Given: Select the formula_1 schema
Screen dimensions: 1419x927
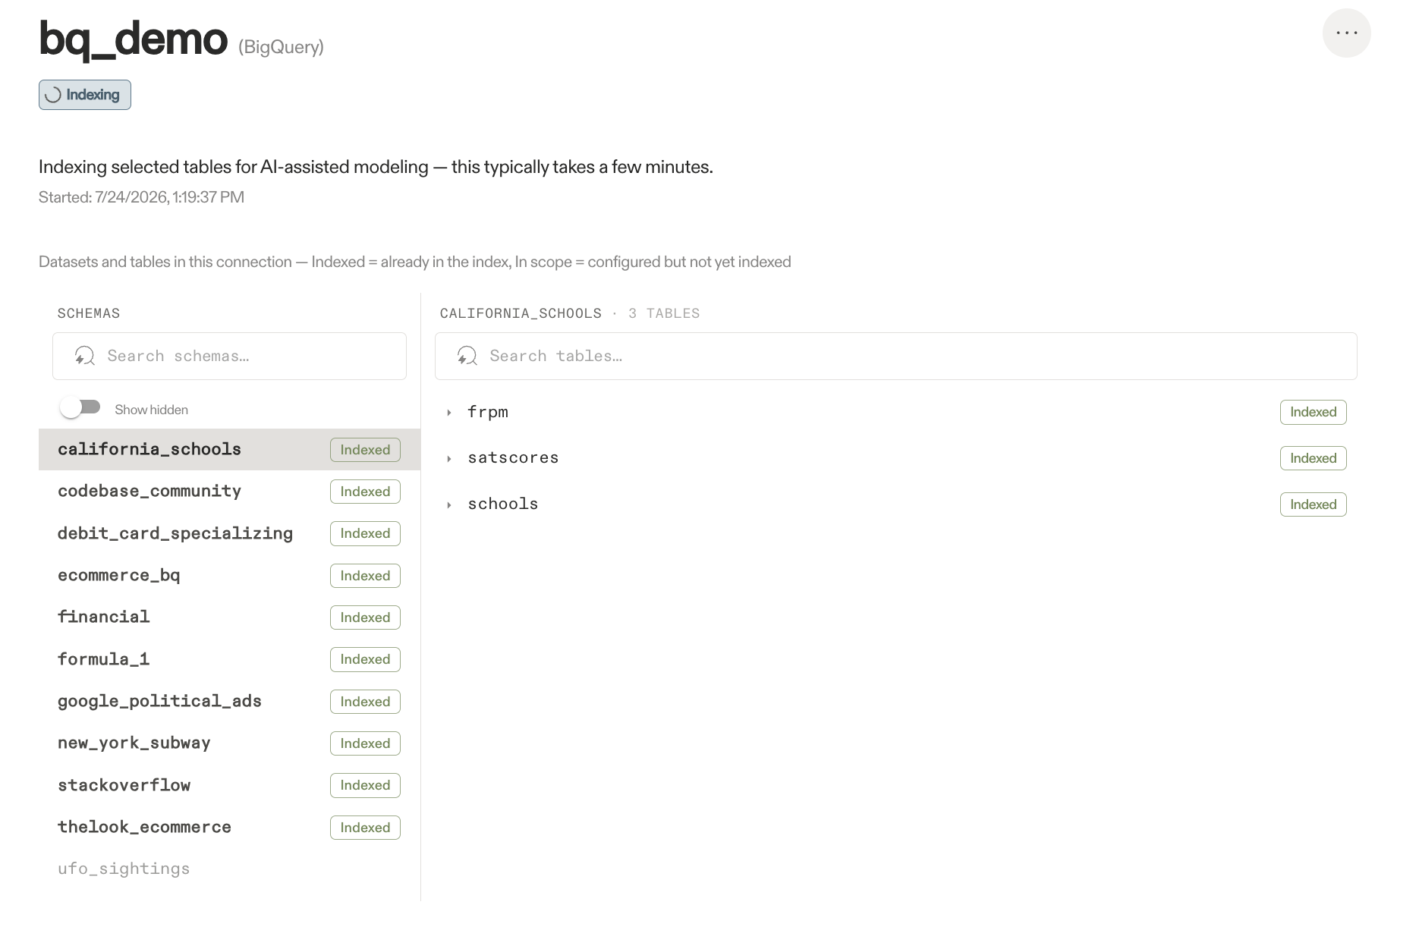Looking at the screenshot, I should pos(229,659).
